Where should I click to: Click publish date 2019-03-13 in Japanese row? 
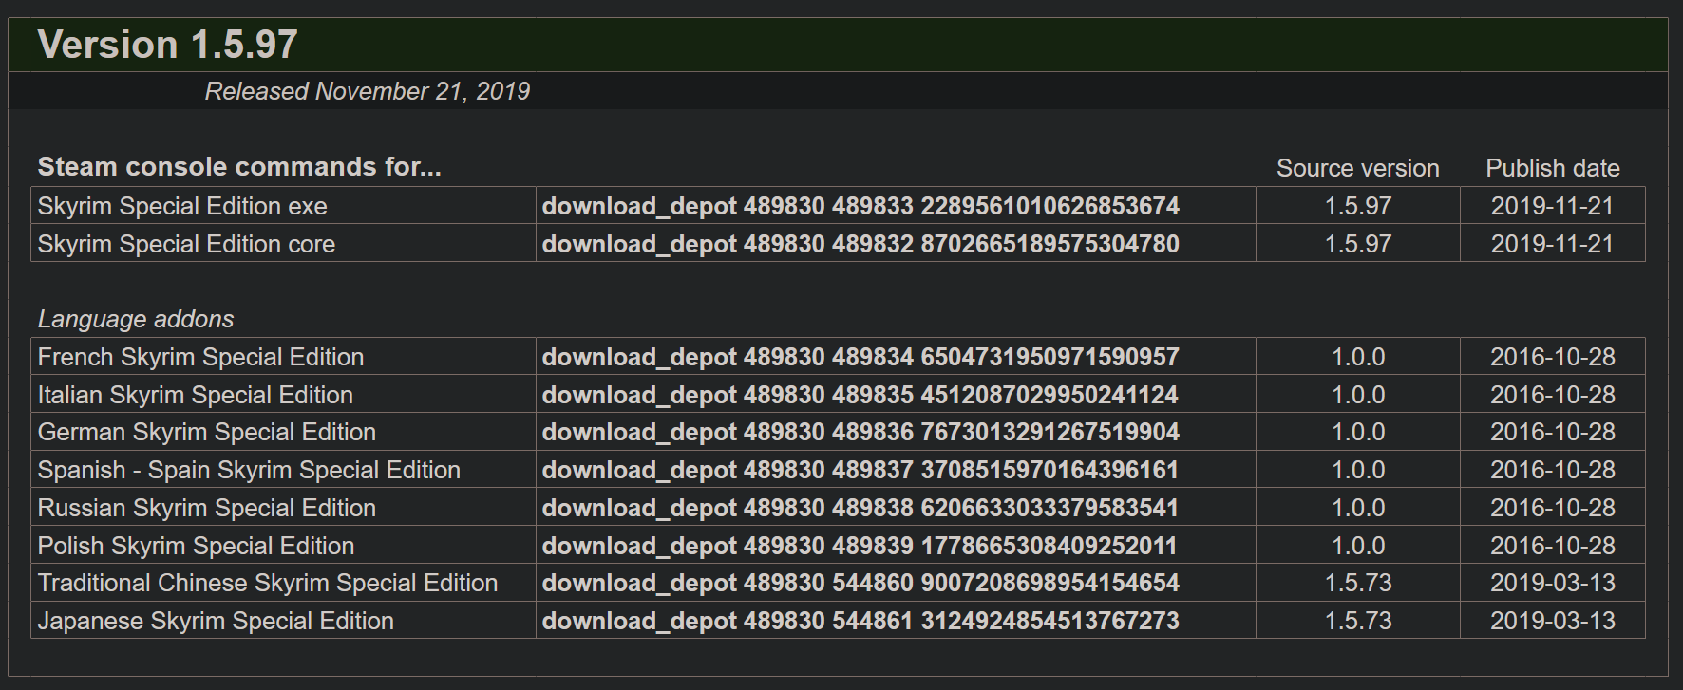click(x=1553, y=621)
